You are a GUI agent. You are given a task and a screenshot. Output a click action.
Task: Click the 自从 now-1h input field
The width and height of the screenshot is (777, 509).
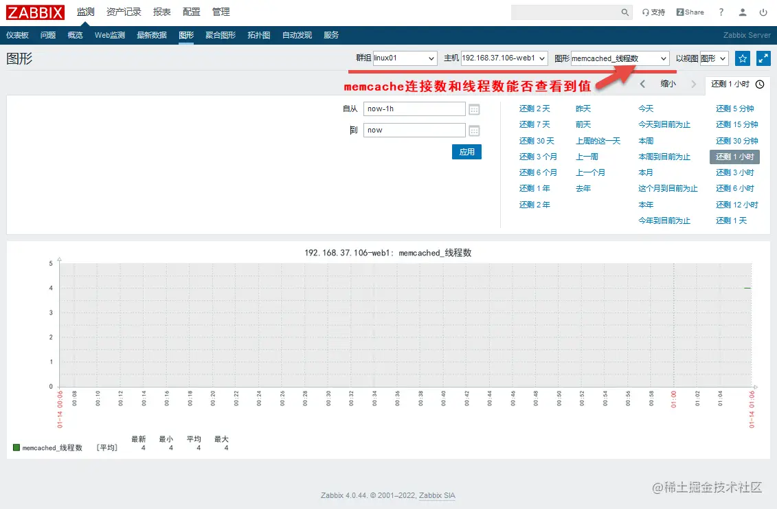414,109
